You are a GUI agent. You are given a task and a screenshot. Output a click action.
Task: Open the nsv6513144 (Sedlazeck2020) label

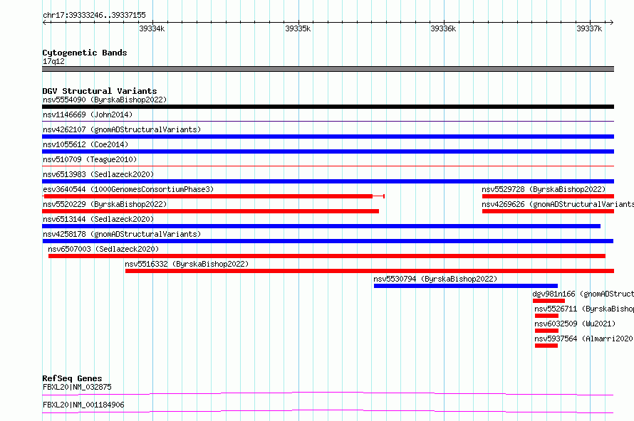click(x=98, y=219)
